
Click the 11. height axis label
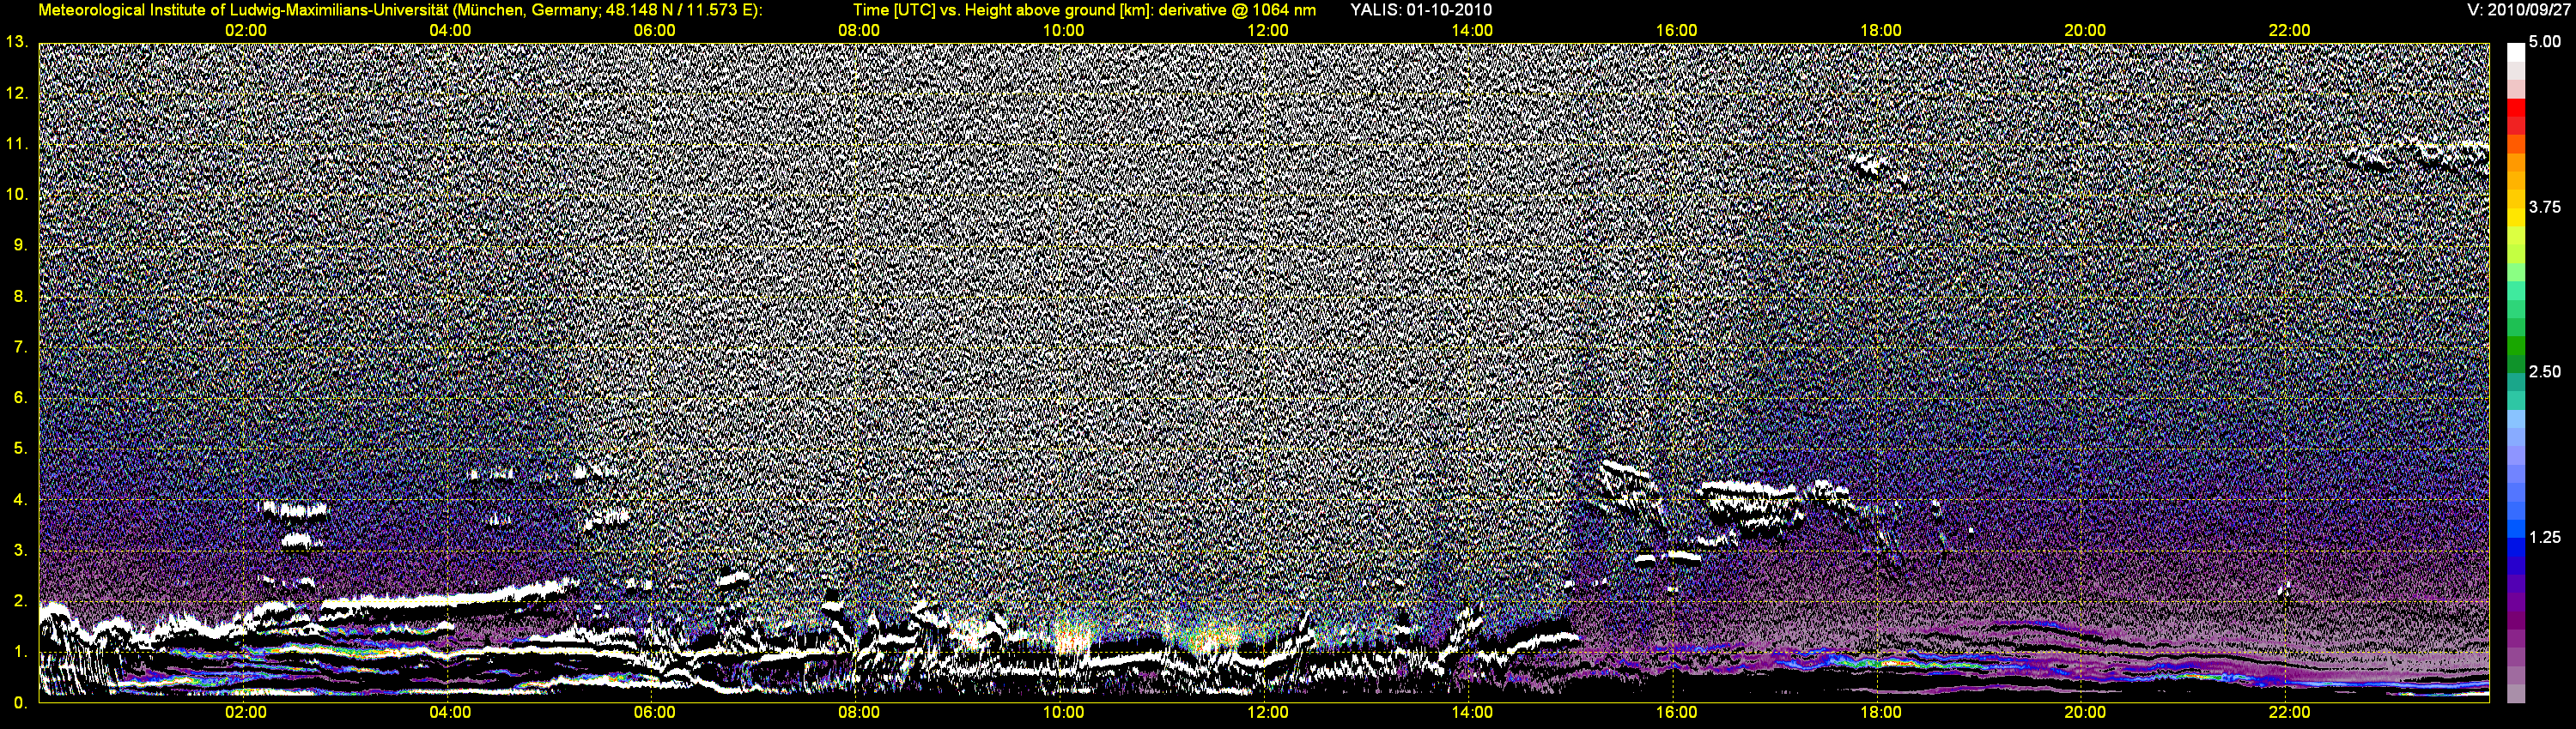pyautogui.click(x=16, y=144)
